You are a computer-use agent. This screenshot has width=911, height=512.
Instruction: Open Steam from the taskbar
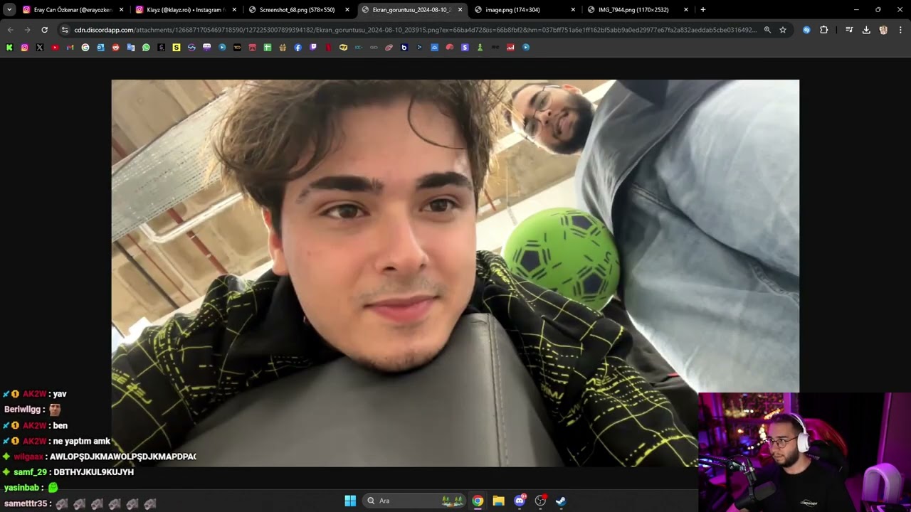(x=561, y=501)
